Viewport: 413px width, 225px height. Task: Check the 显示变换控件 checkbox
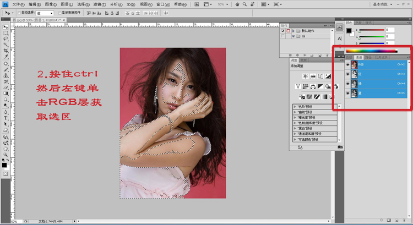click(x=60, y=12)
